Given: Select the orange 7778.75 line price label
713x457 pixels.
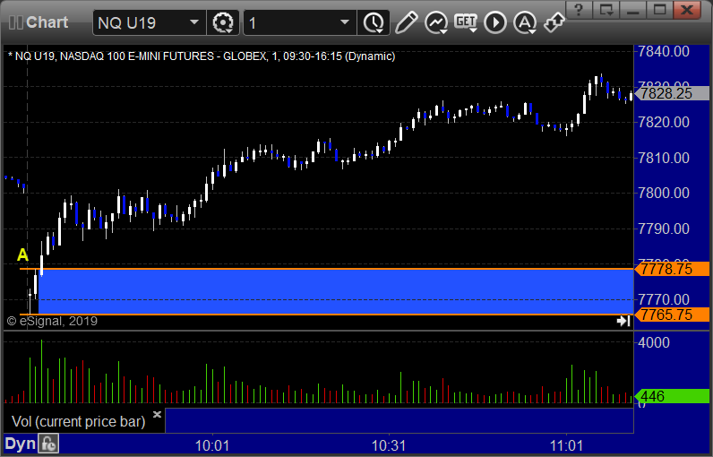Looking at the screenshot, I should click(673, 269).
